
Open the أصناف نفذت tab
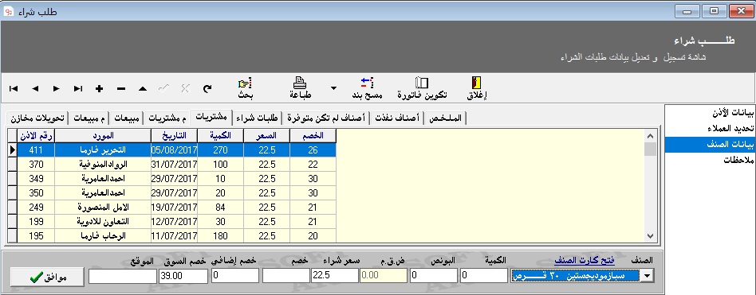click(398, 118)
